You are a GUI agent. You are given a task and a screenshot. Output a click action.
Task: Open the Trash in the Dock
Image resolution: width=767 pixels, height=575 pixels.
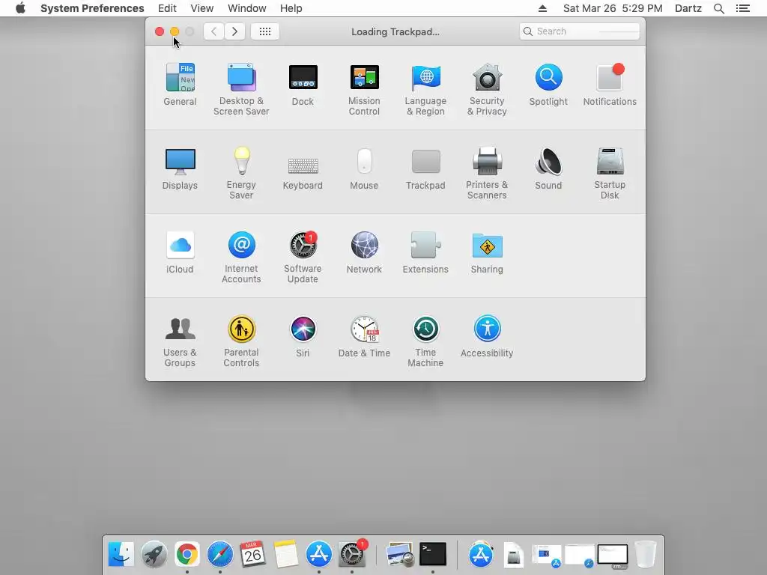pos(646,555)
